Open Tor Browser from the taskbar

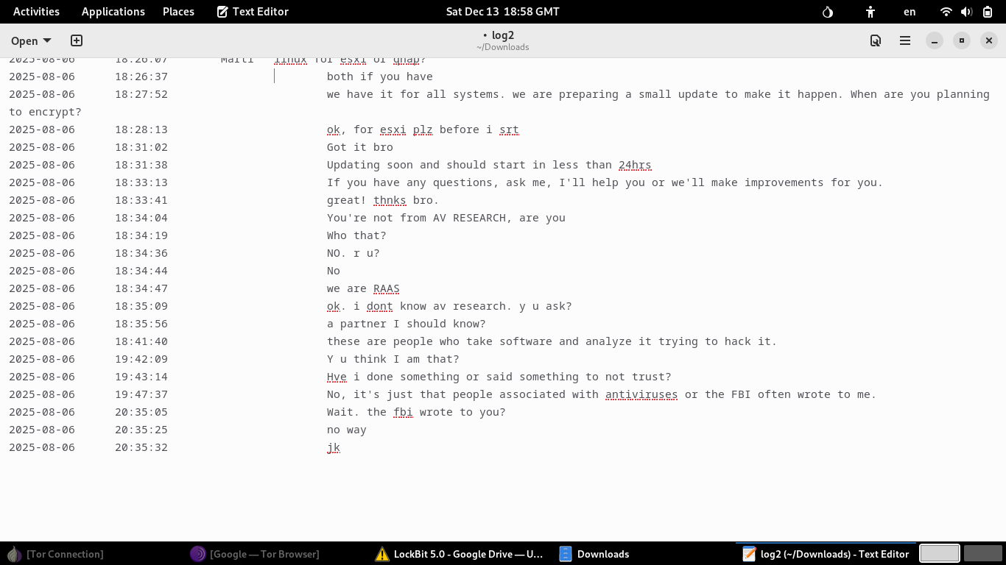(256, 554)
